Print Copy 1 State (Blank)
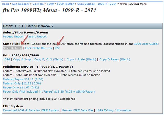Image resolution: width=164 pixels, height=115 pixels. pyautogui.click(x=81, y=59)
